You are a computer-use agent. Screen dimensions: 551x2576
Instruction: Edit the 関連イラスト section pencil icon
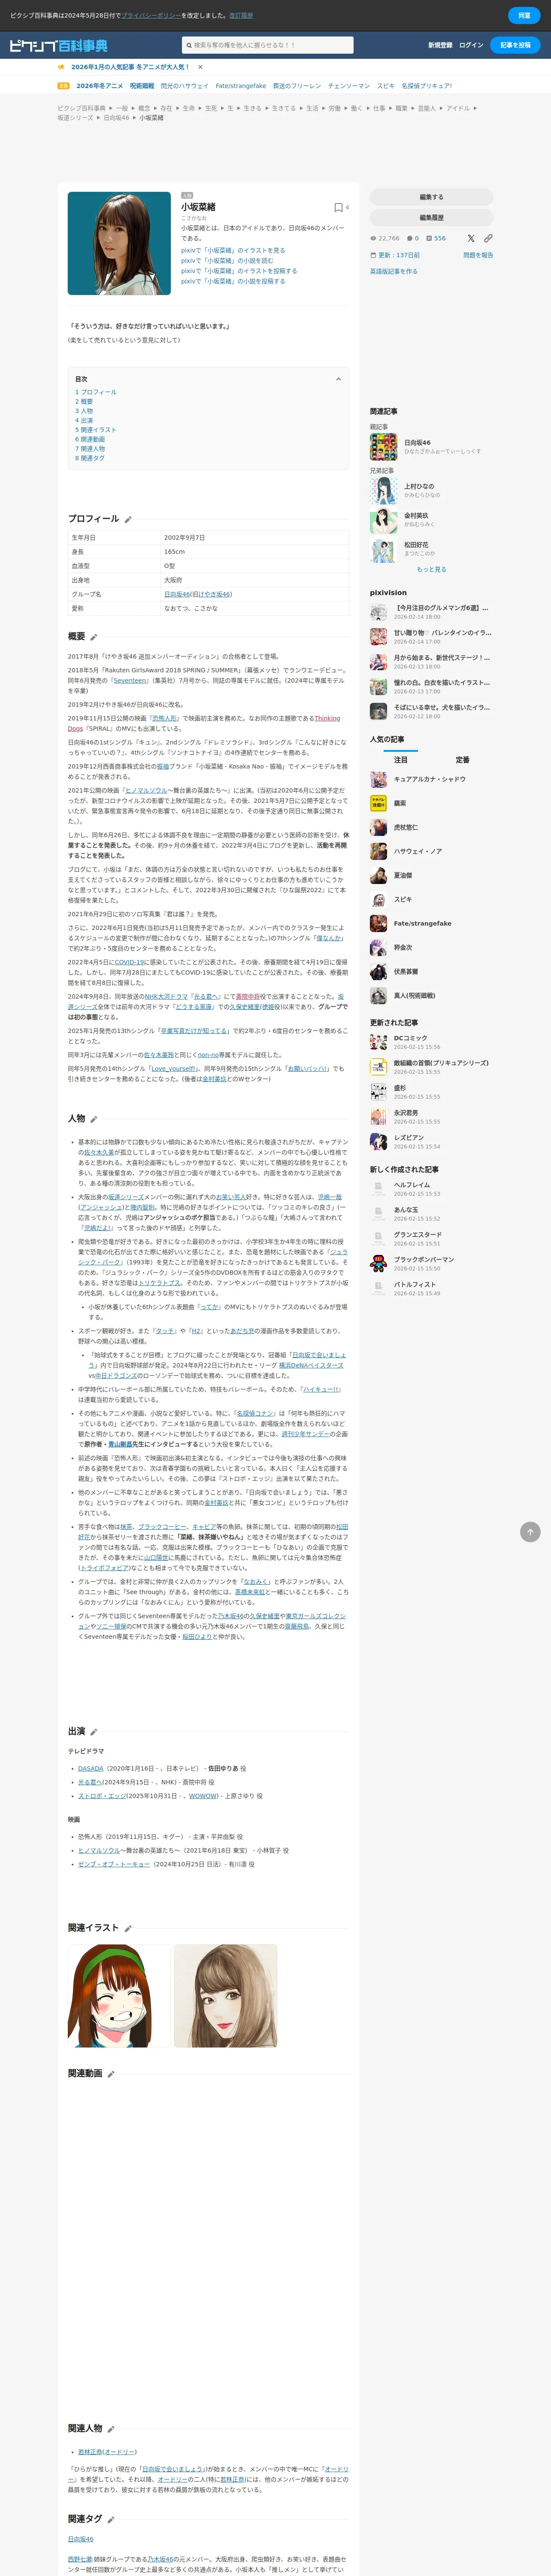click(127, 1928)
